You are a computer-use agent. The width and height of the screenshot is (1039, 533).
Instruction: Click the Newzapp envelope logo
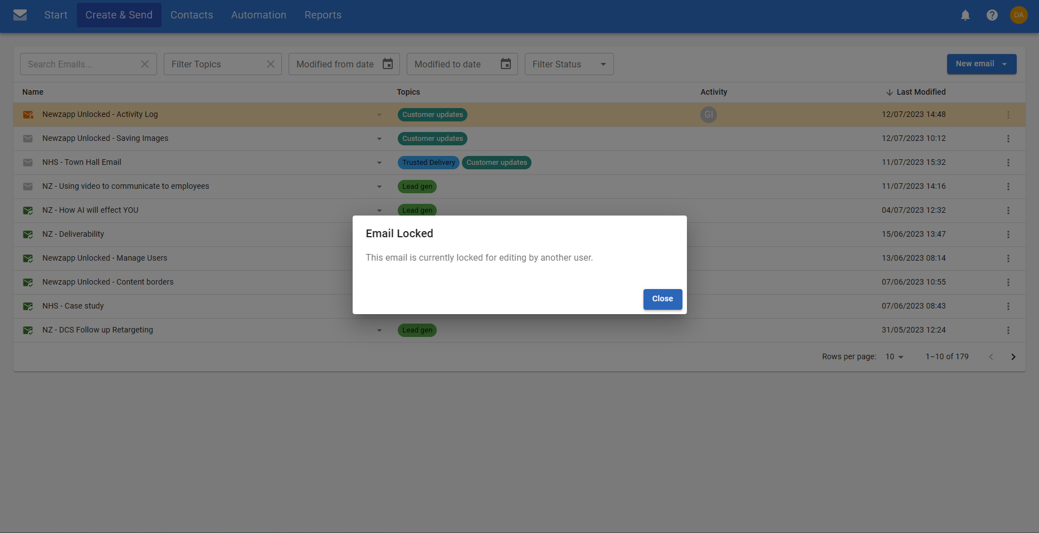click(20, 15)
